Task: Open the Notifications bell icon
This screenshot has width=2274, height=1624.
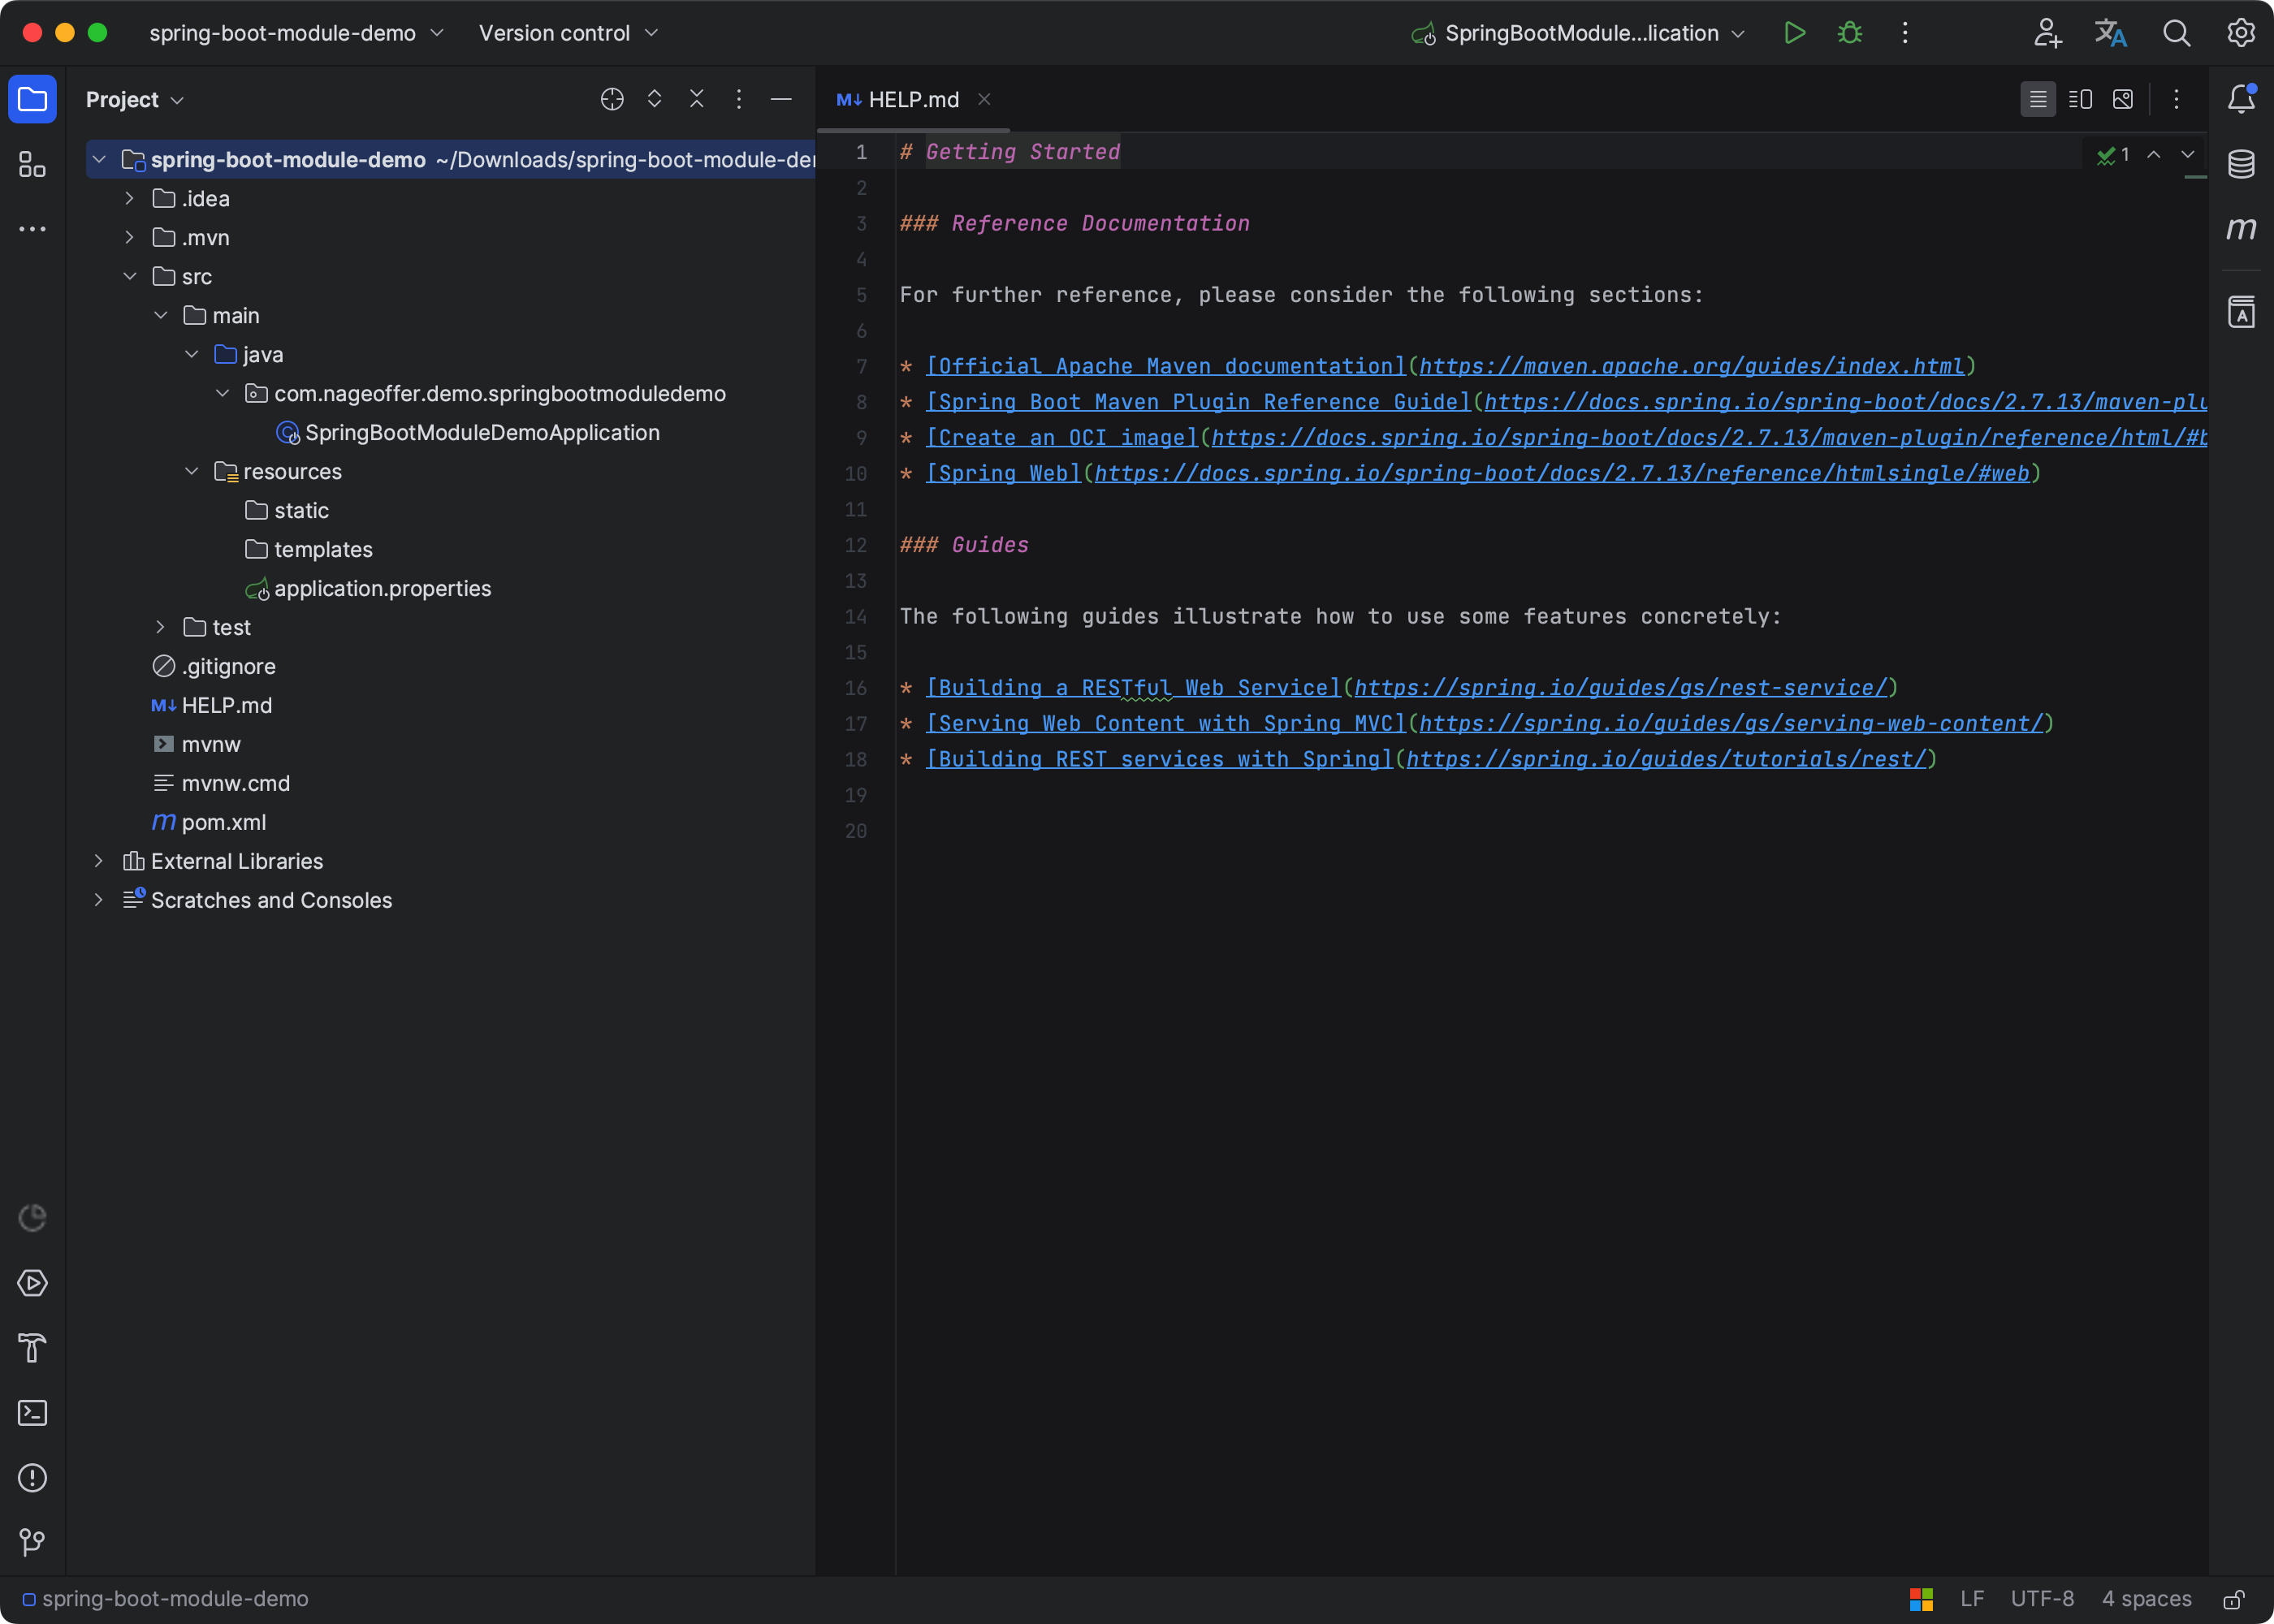Action: (x=2241, y=99)
